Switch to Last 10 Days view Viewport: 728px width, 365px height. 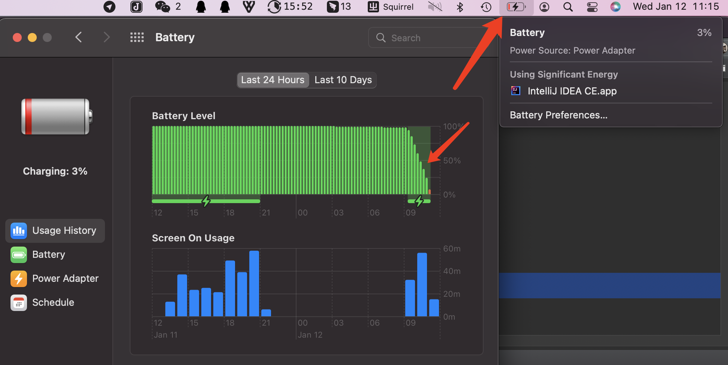tap(343, 80)
